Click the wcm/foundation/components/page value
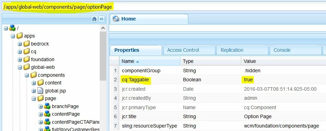This screenshot has width=326, height=131. click(x=281, y=126)
